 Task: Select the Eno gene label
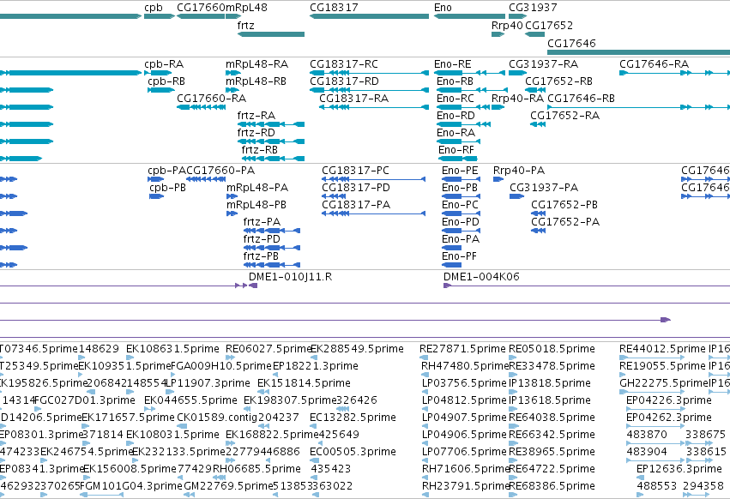pyautogui.click(x=443, y=8)
